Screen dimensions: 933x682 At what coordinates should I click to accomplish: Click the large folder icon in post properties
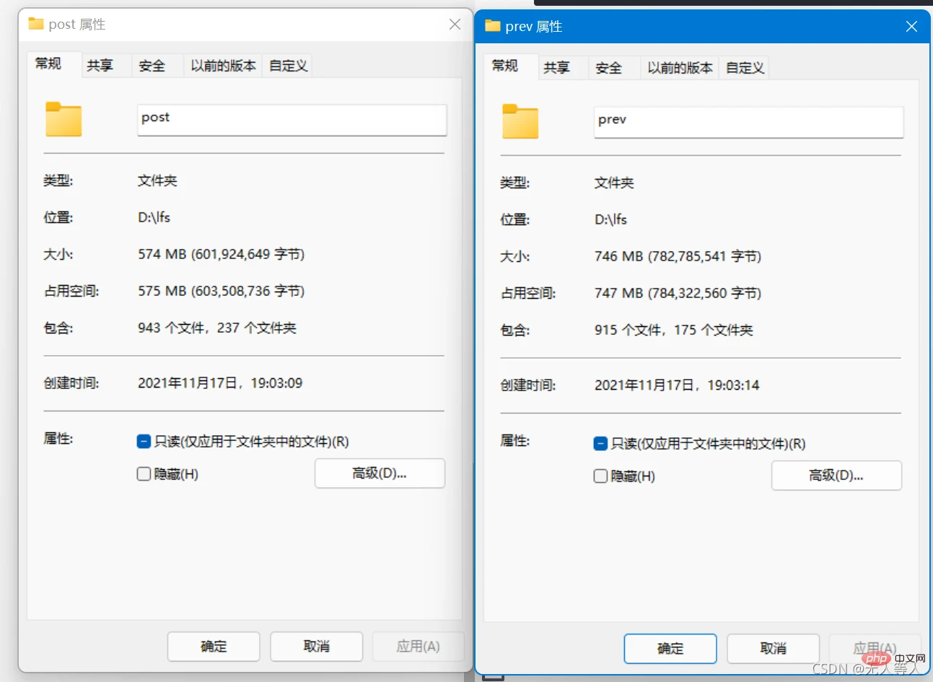pyautogui.click(x=63, y=119)
